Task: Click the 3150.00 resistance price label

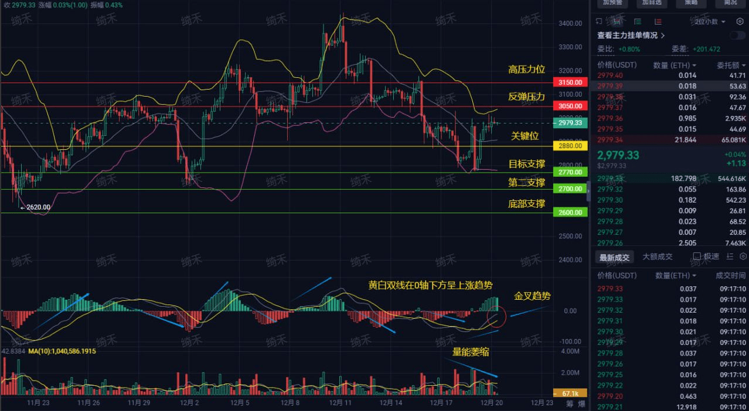Action: click(x=570, y=83)
